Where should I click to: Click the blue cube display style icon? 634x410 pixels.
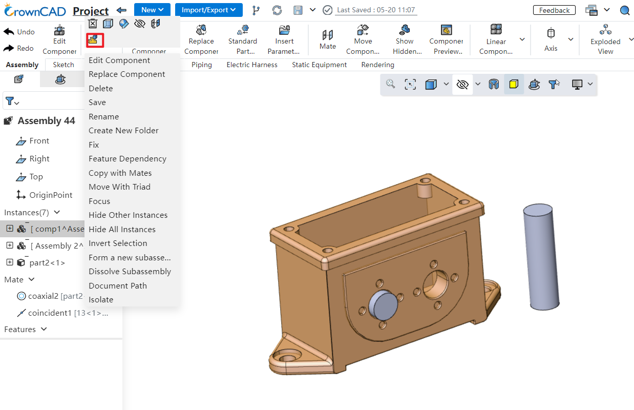coord(431,85)
